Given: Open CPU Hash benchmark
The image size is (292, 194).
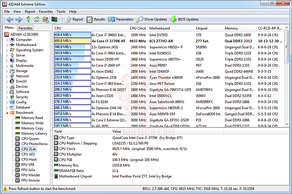Looking at the screenshot, I should pyautogui.click(x=29, y=160).
